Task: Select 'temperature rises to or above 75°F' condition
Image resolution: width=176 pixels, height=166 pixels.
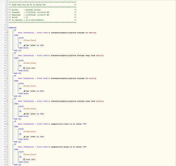Action: [52, 124]
